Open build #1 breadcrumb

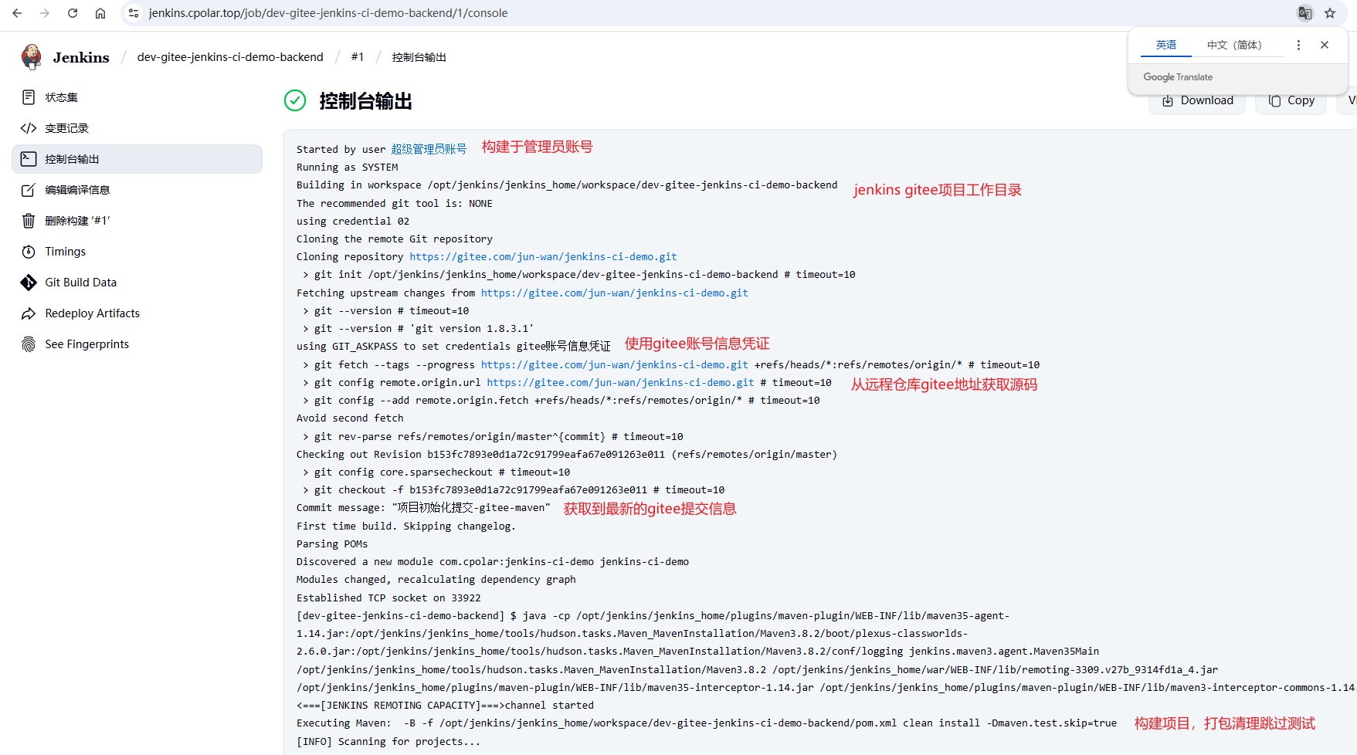[x=357, y=57]
